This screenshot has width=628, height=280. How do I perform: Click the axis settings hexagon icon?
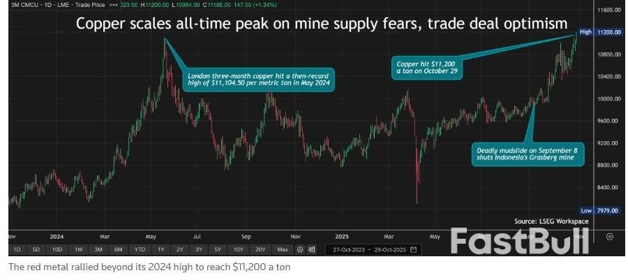click(x=609, y=236)
